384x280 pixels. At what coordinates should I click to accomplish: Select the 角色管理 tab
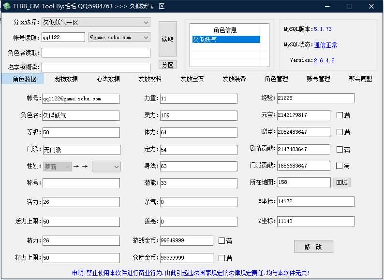point(276,79)
